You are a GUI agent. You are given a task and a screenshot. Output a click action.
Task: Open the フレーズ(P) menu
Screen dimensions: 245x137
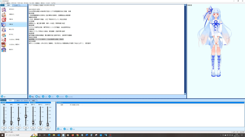32,3
